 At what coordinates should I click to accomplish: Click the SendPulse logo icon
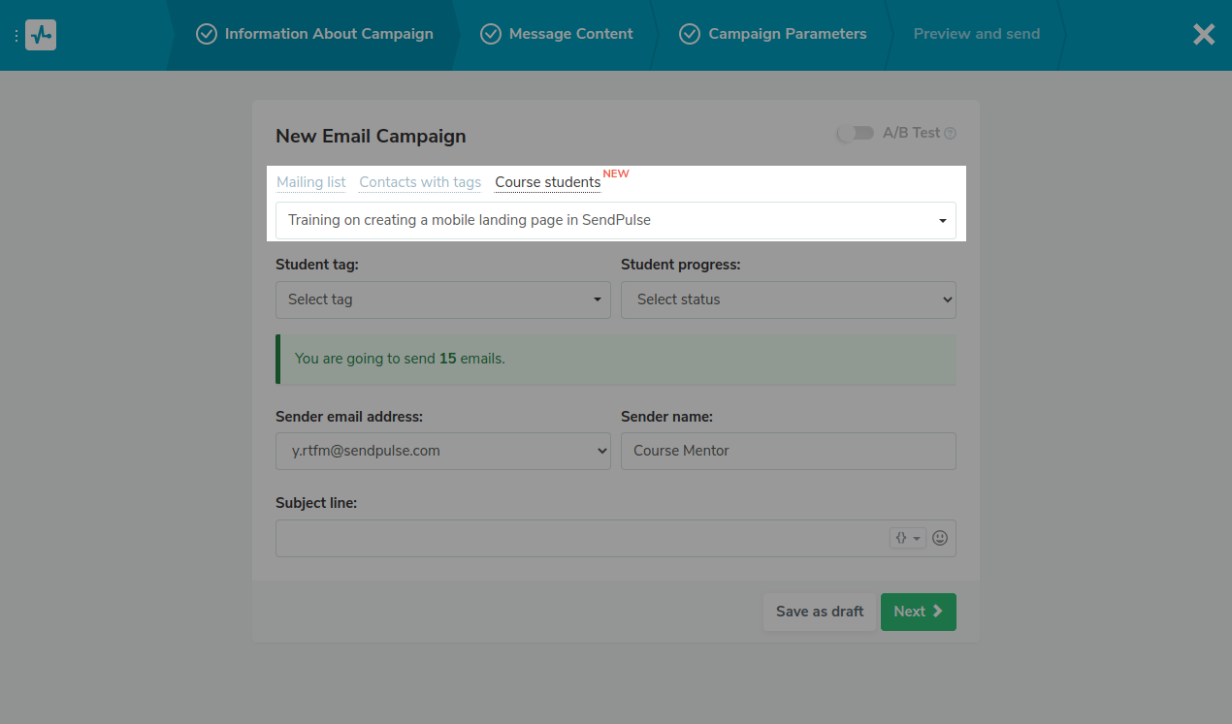tap(41, 35)
